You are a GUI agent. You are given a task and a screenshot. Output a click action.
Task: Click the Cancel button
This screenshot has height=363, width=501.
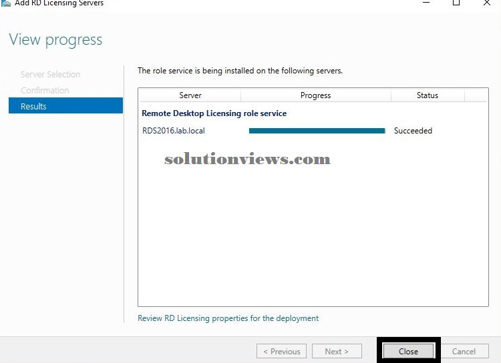click(464, 351)
